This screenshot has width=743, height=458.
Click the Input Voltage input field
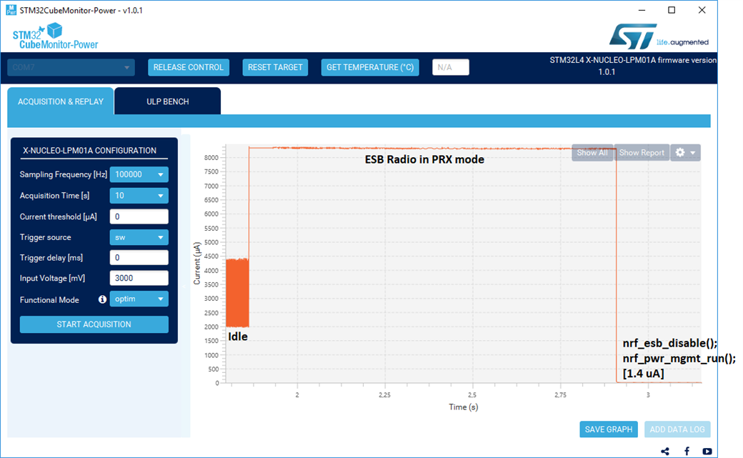[x=139, y=278]
